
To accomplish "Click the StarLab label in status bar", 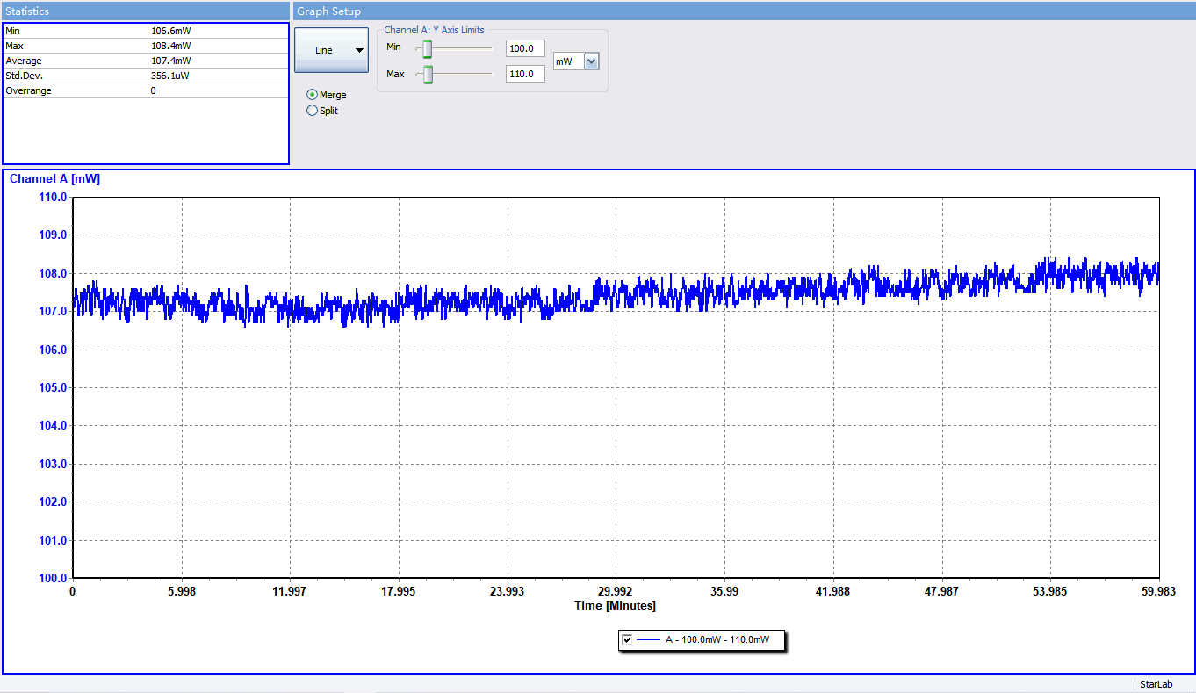I will tap(1155, 684).
